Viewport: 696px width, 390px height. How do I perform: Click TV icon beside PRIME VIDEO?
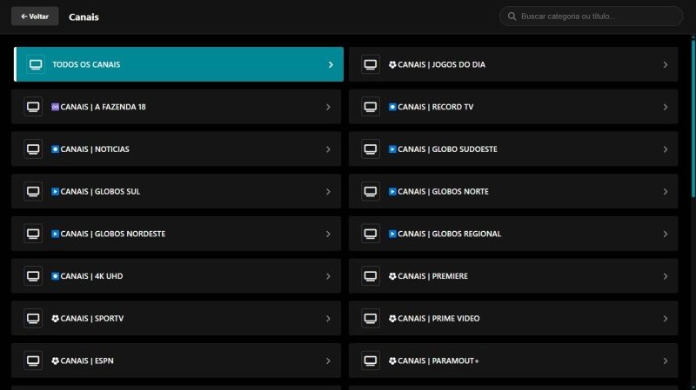(371, 318)
